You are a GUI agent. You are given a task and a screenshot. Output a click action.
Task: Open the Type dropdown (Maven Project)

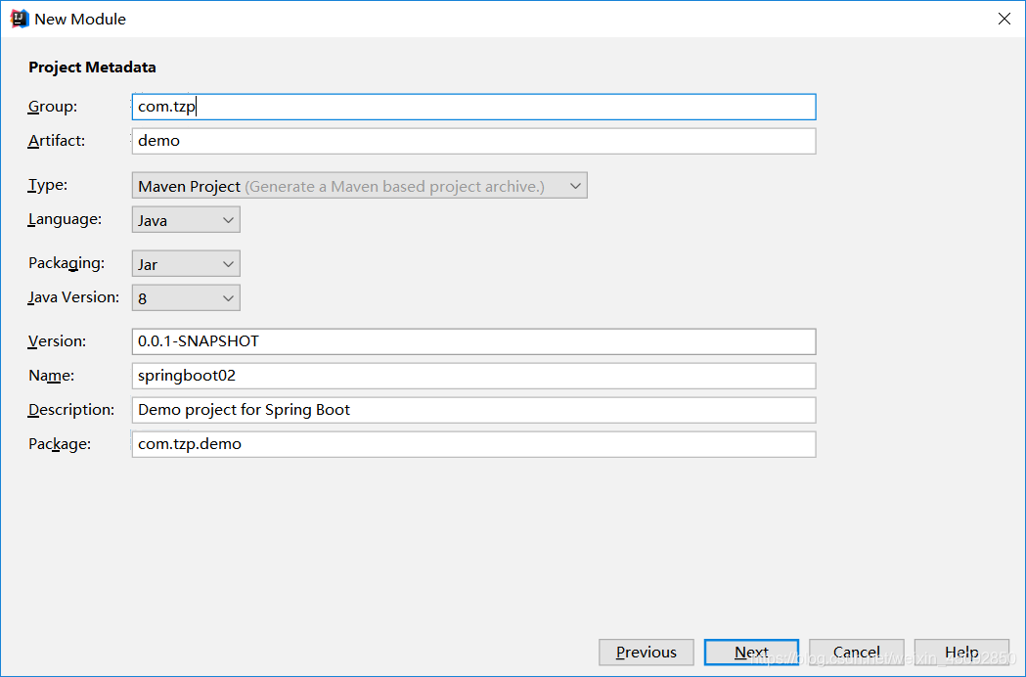coord(359,186)
